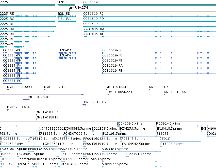This screenshot has width=216, height=168.
Task: Open the Ef2b-RA transcript
Action: point(64,19)
